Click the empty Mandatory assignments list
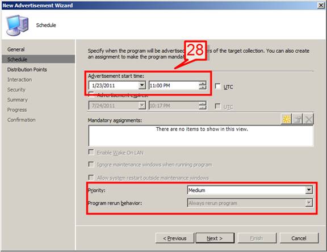Image resolution: width=327 pixels, height=252 pixels. click(x=201, y=136)
